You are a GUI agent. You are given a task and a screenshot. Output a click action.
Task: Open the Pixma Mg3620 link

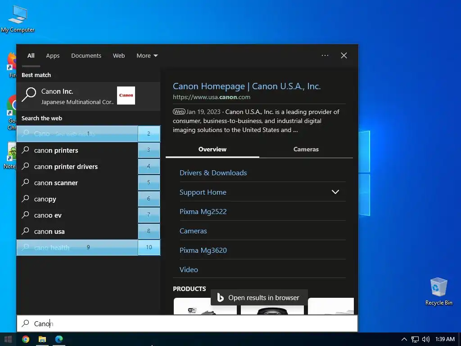coord(203,250)
